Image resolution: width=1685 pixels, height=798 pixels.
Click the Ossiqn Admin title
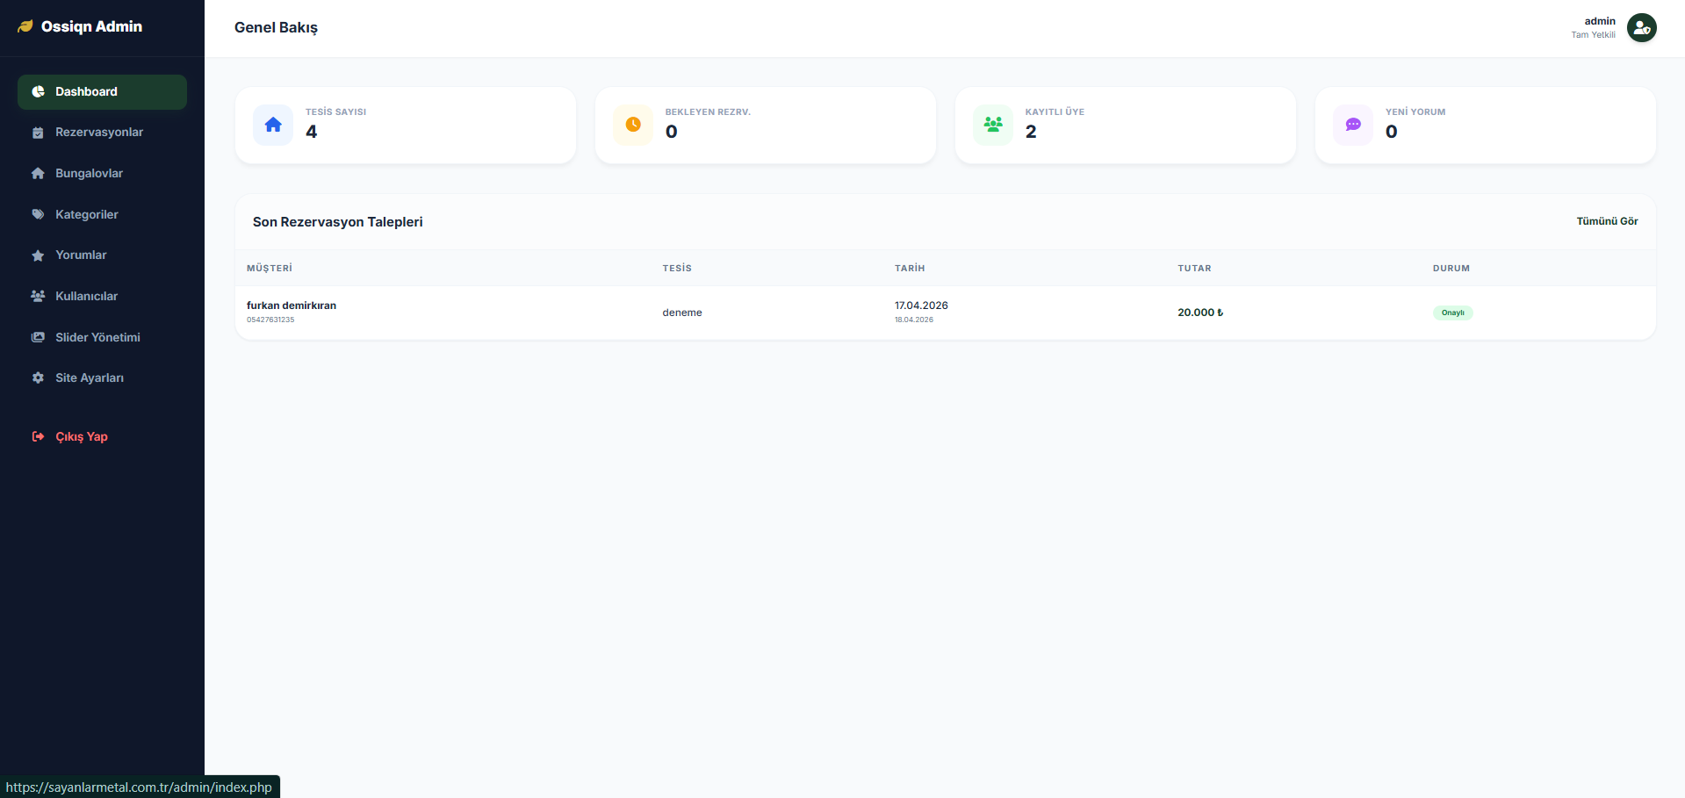91,27
